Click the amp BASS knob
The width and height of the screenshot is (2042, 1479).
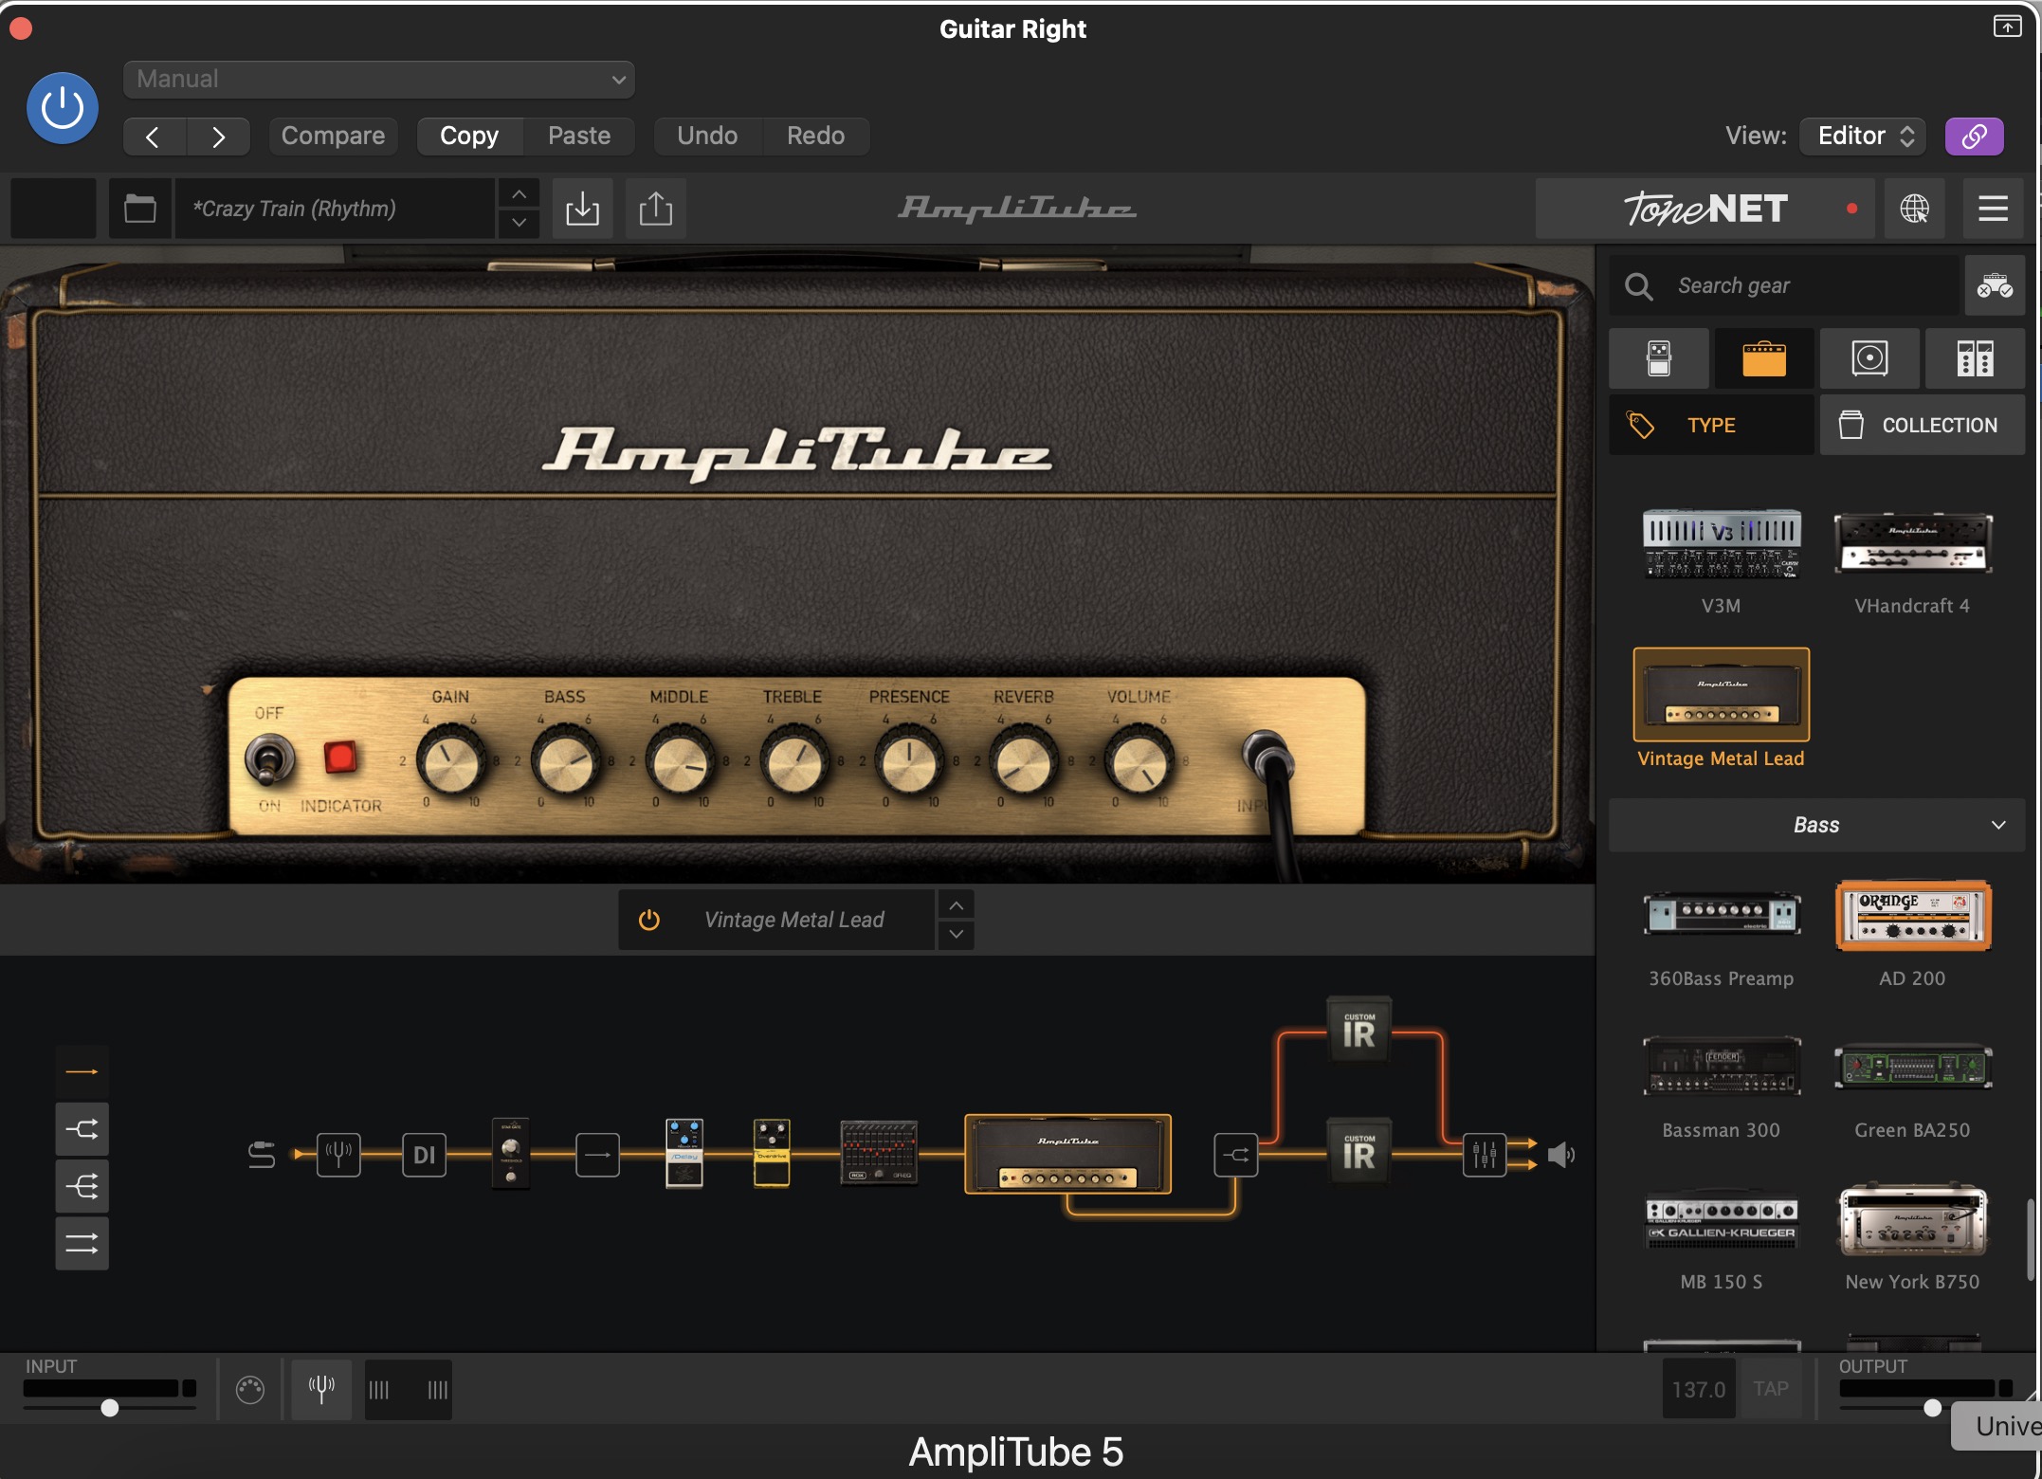(565, 759)
